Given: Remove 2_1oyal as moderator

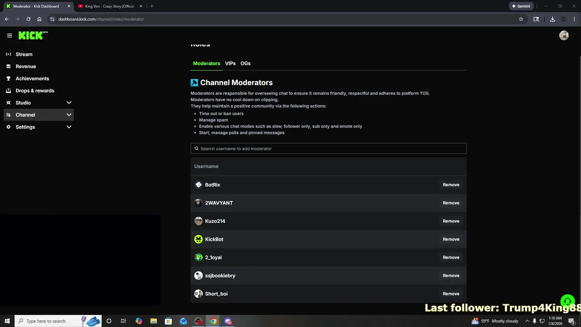Looking at the screenshot, I should 451,258.
